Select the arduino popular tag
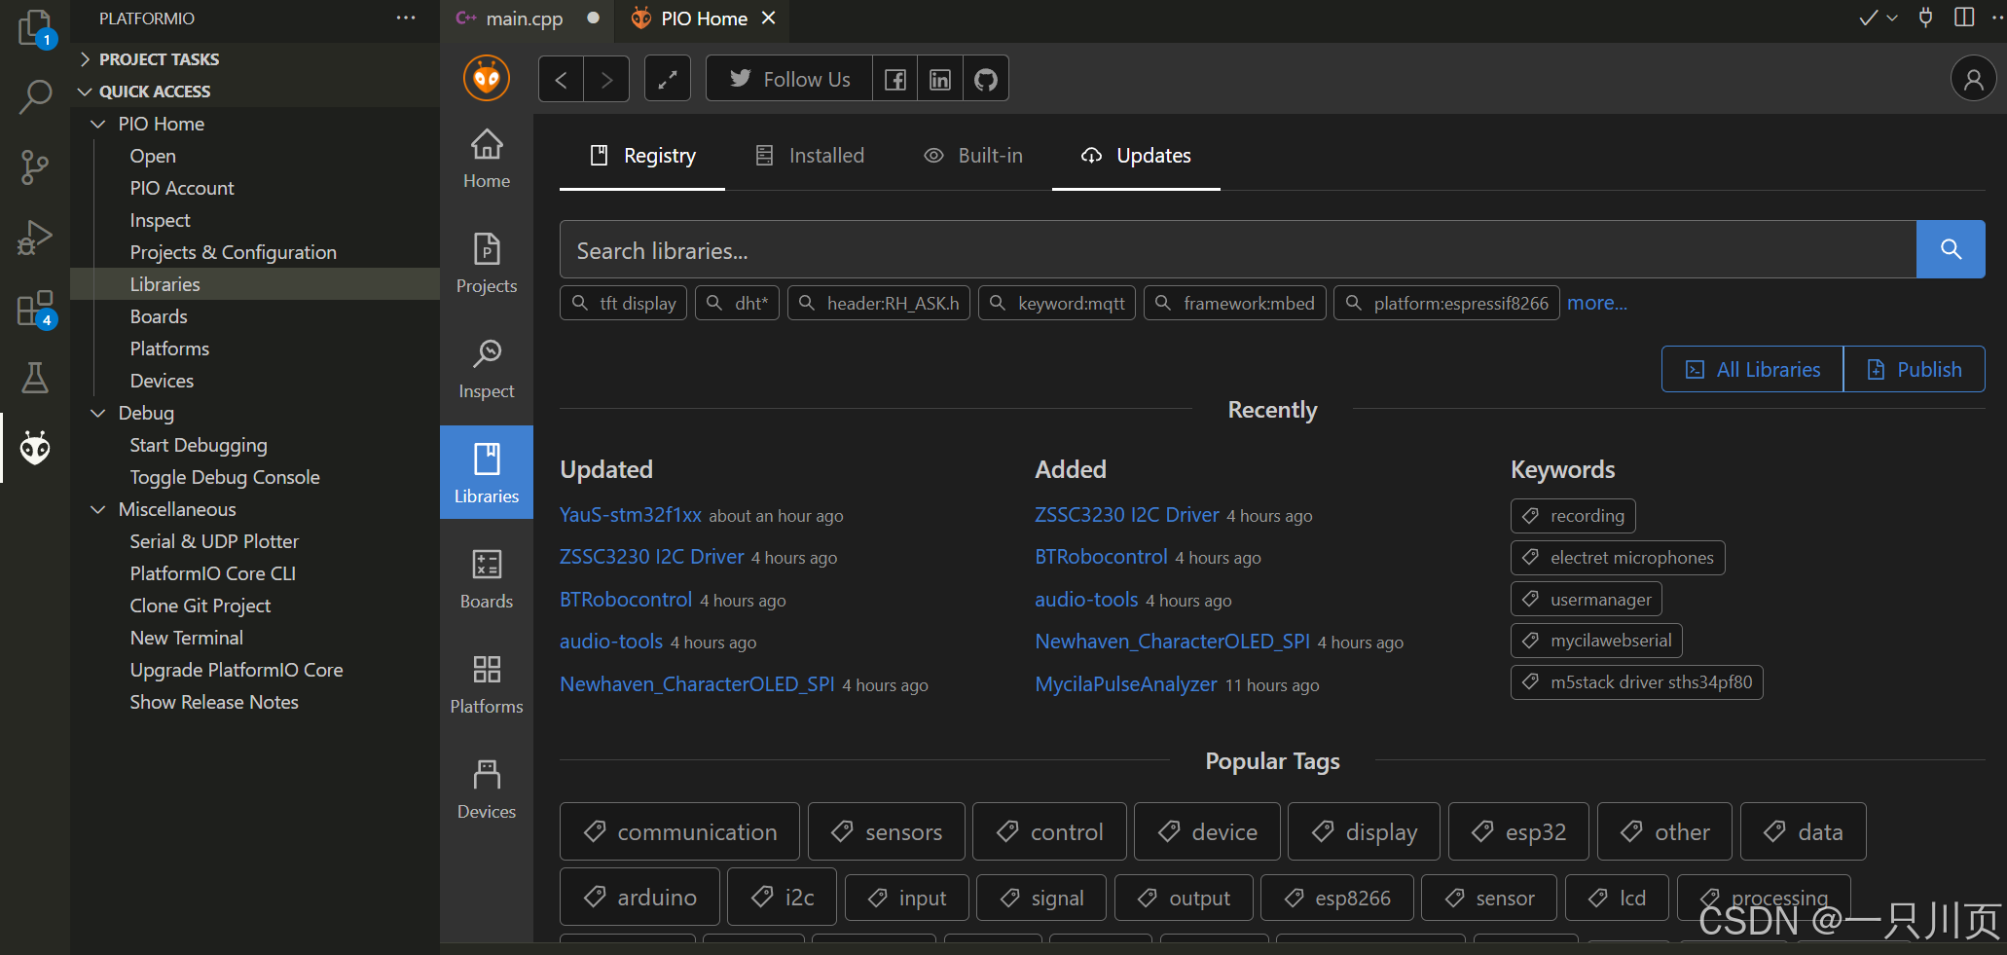2007x955 pixels. coord(639,897)
